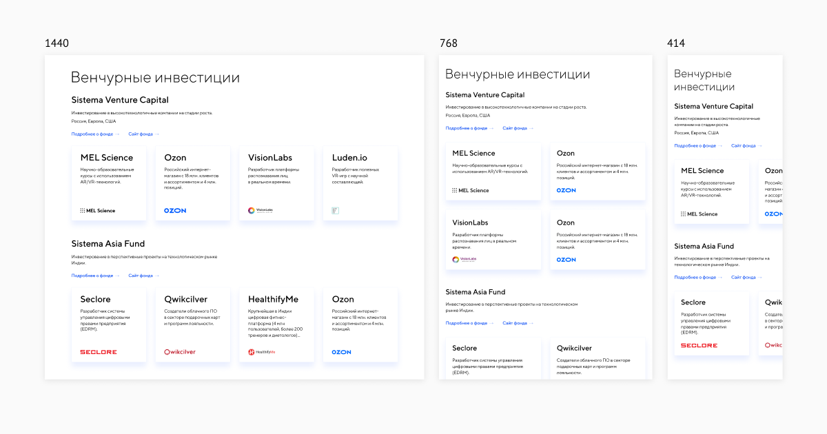Select the Qwikcilver logo in the 1440 frame

(180, 352)
